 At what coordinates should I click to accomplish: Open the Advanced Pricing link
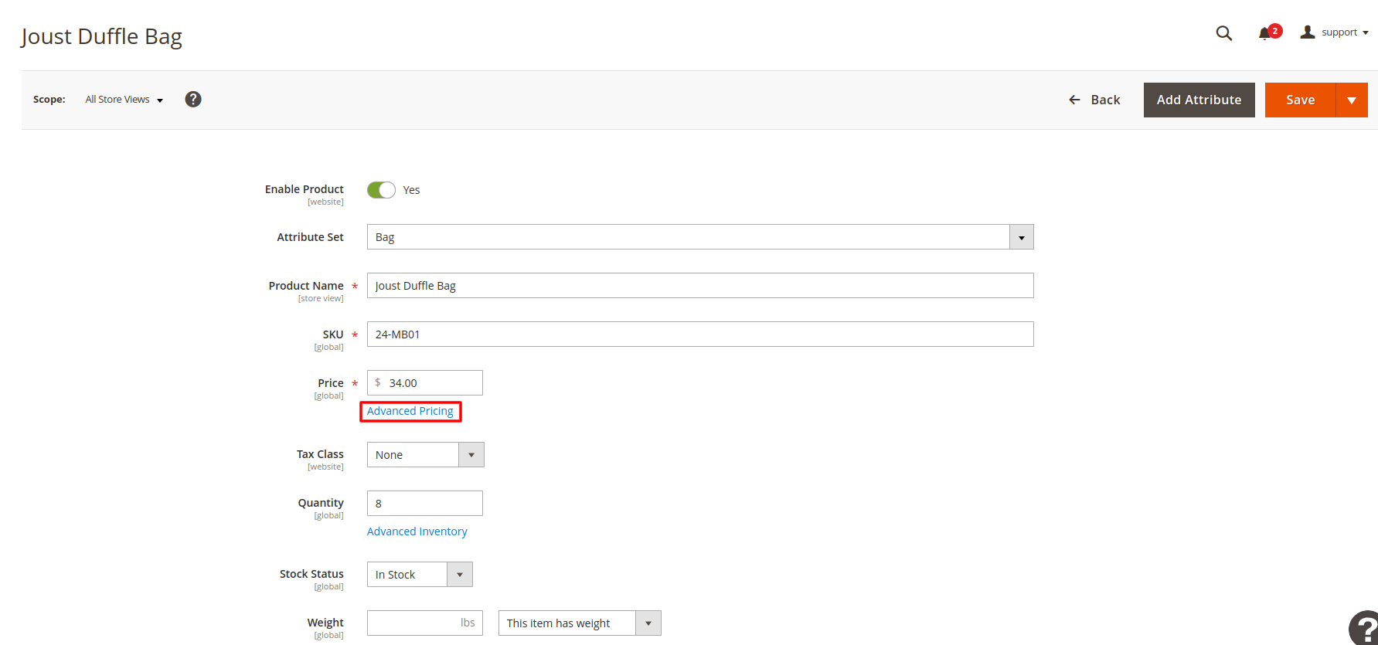(410, 411)
